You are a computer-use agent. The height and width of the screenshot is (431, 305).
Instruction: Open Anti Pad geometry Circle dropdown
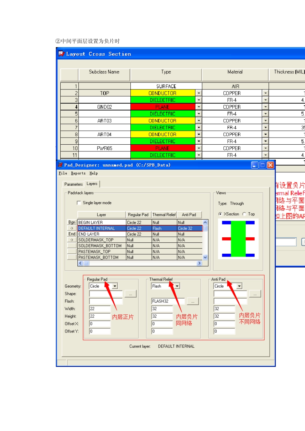[240, 286]
